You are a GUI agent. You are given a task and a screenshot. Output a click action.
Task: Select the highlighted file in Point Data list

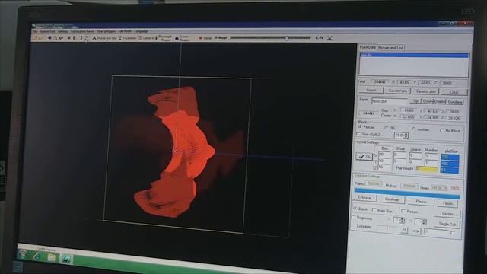pyautogui.click(x=414, y=55)
